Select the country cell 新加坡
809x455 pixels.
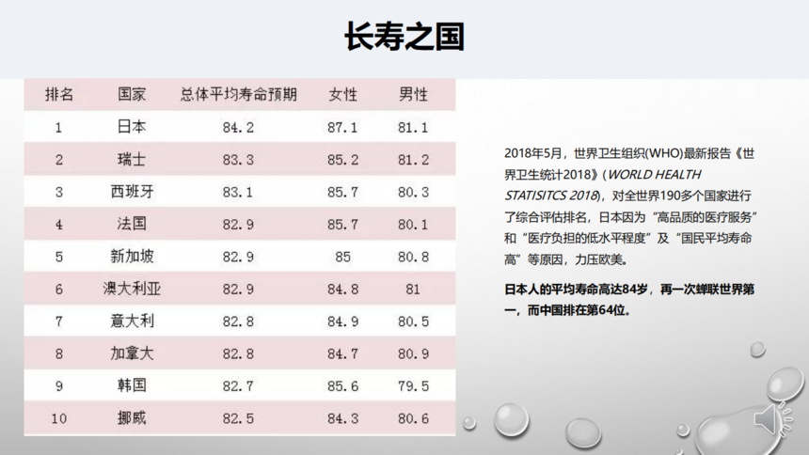[x=132, y=257]
